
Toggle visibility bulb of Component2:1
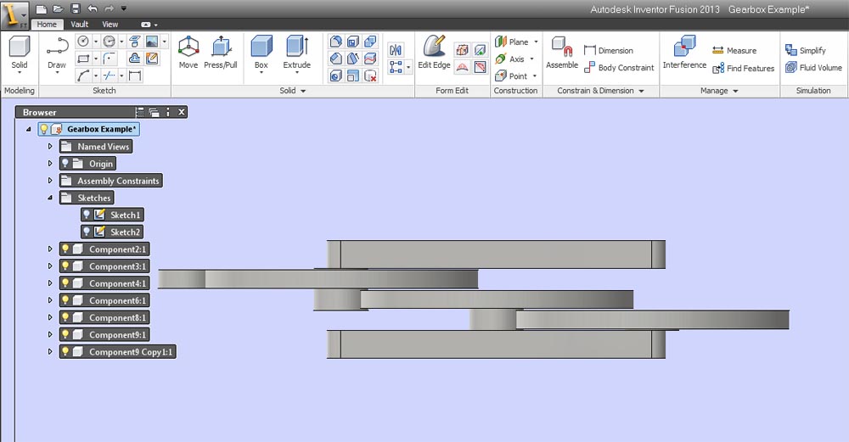(65, 249)
